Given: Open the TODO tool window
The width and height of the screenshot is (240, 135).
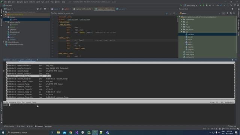Looking at the screenshot, I should (21, 126).
